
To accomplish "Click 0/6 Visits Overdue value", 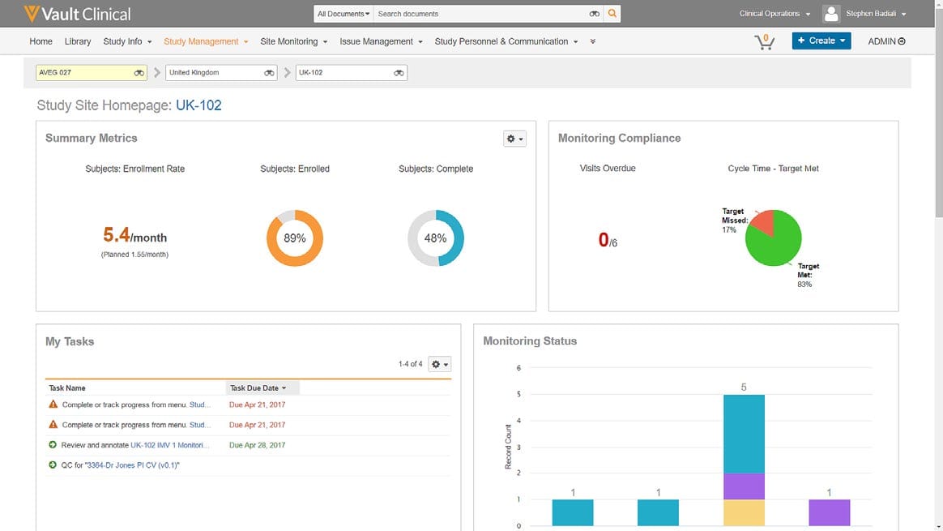I will 608,240.
